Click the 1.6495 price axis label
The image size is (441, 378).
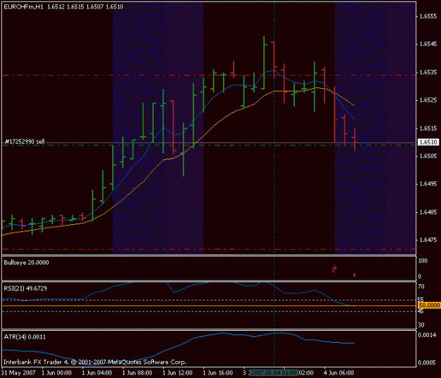click(x=428, y=184)
